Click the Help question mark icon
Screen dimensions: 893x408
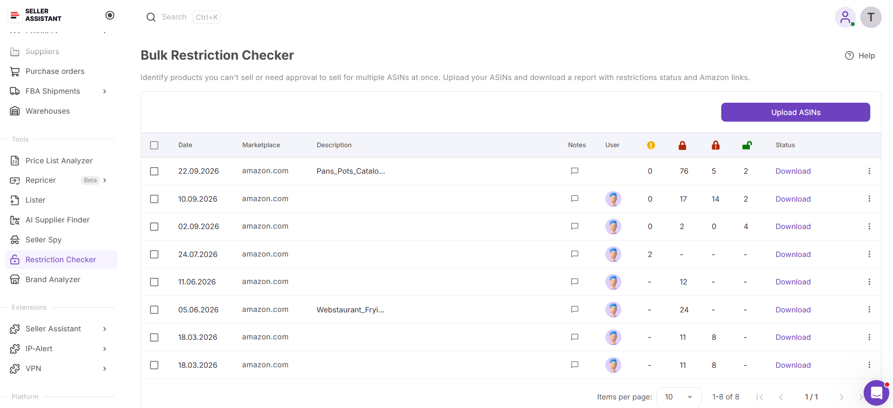[x=849, y=55]
